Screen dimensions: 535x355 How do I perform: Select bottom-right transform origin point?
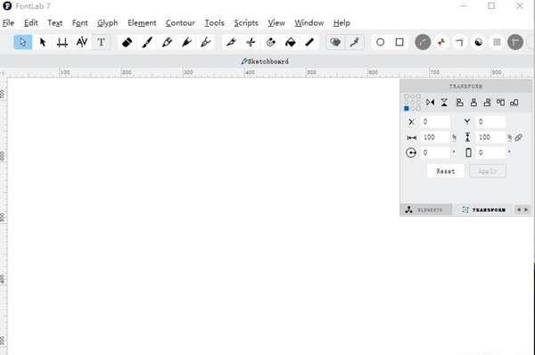coord(418,109)
